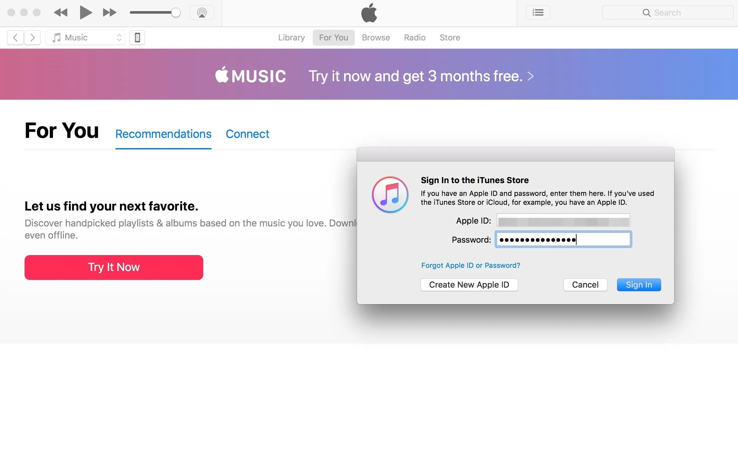Click into the Password field

563,239
